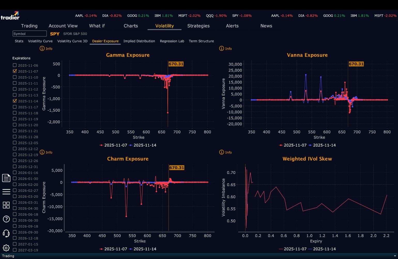Open the News tab
This screenshot has height=259, width=398.
click(x=266, y=26)
